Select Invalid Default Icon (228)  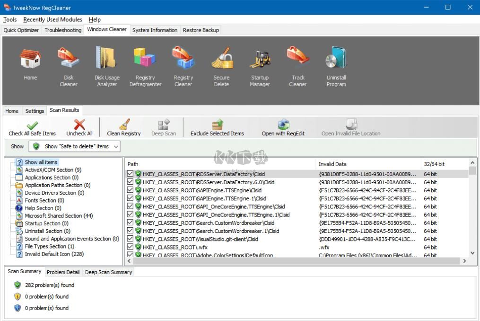coord(54,254)
